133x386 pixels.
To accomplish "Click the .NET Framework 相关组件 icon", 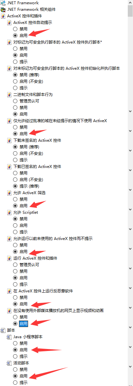I will (x=3, y=9).
